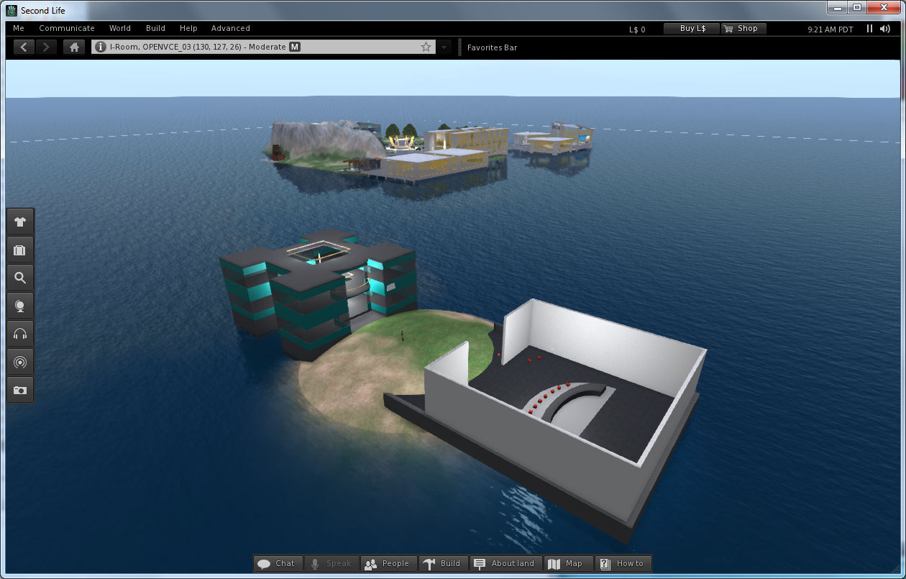Open the Map from bottom toolbar
Viewport: 906px width, 579px height.
[x=569, y=563]
